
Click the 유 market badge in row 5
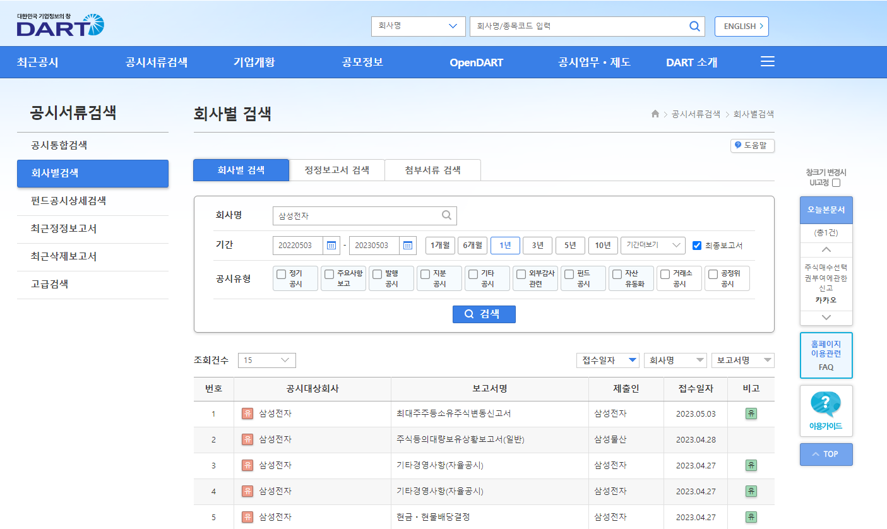pyautogui.click(x=247, y=517)
